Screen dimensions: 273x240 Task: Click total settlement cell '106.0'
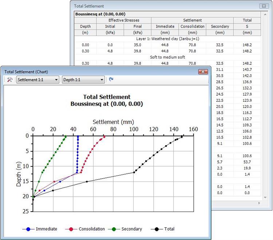247,131
